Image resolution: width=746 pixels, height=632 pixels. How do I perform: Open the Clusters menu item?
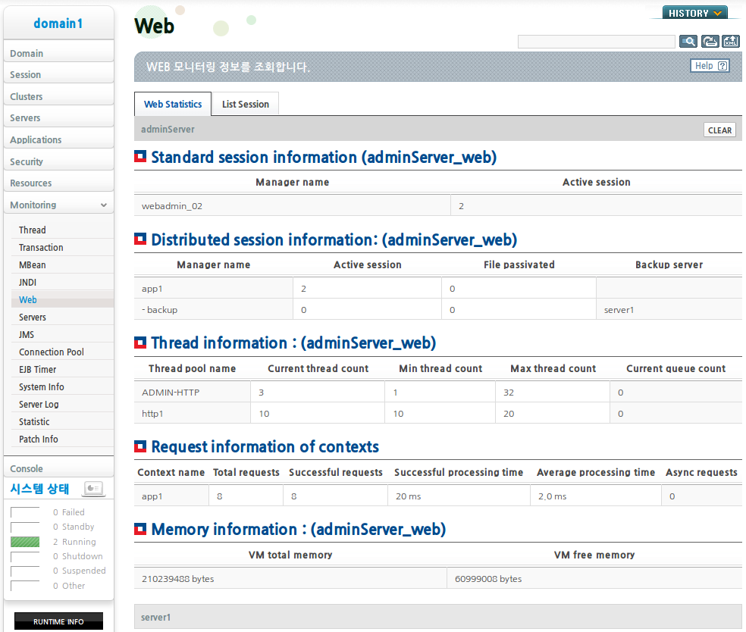click(x=58, y=96)
